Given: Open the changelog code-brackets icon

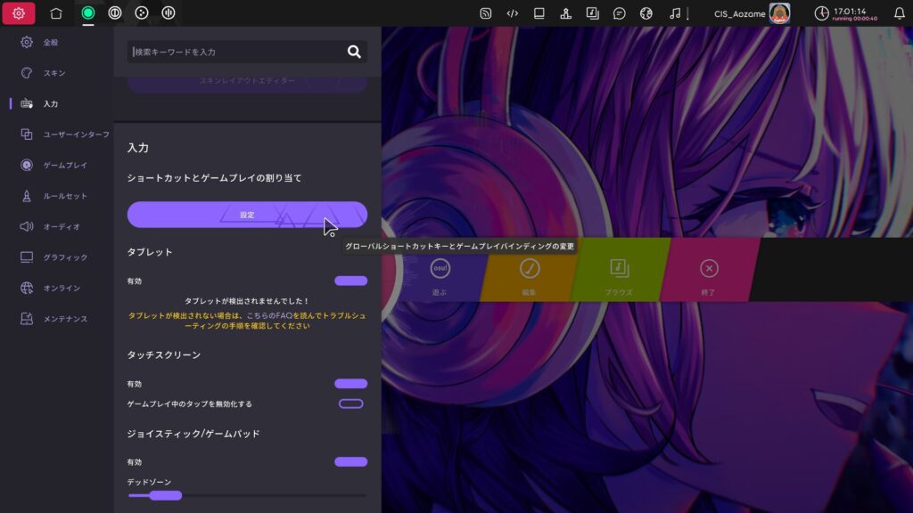Looking at the screenshot, I should [x=513, y=13].
